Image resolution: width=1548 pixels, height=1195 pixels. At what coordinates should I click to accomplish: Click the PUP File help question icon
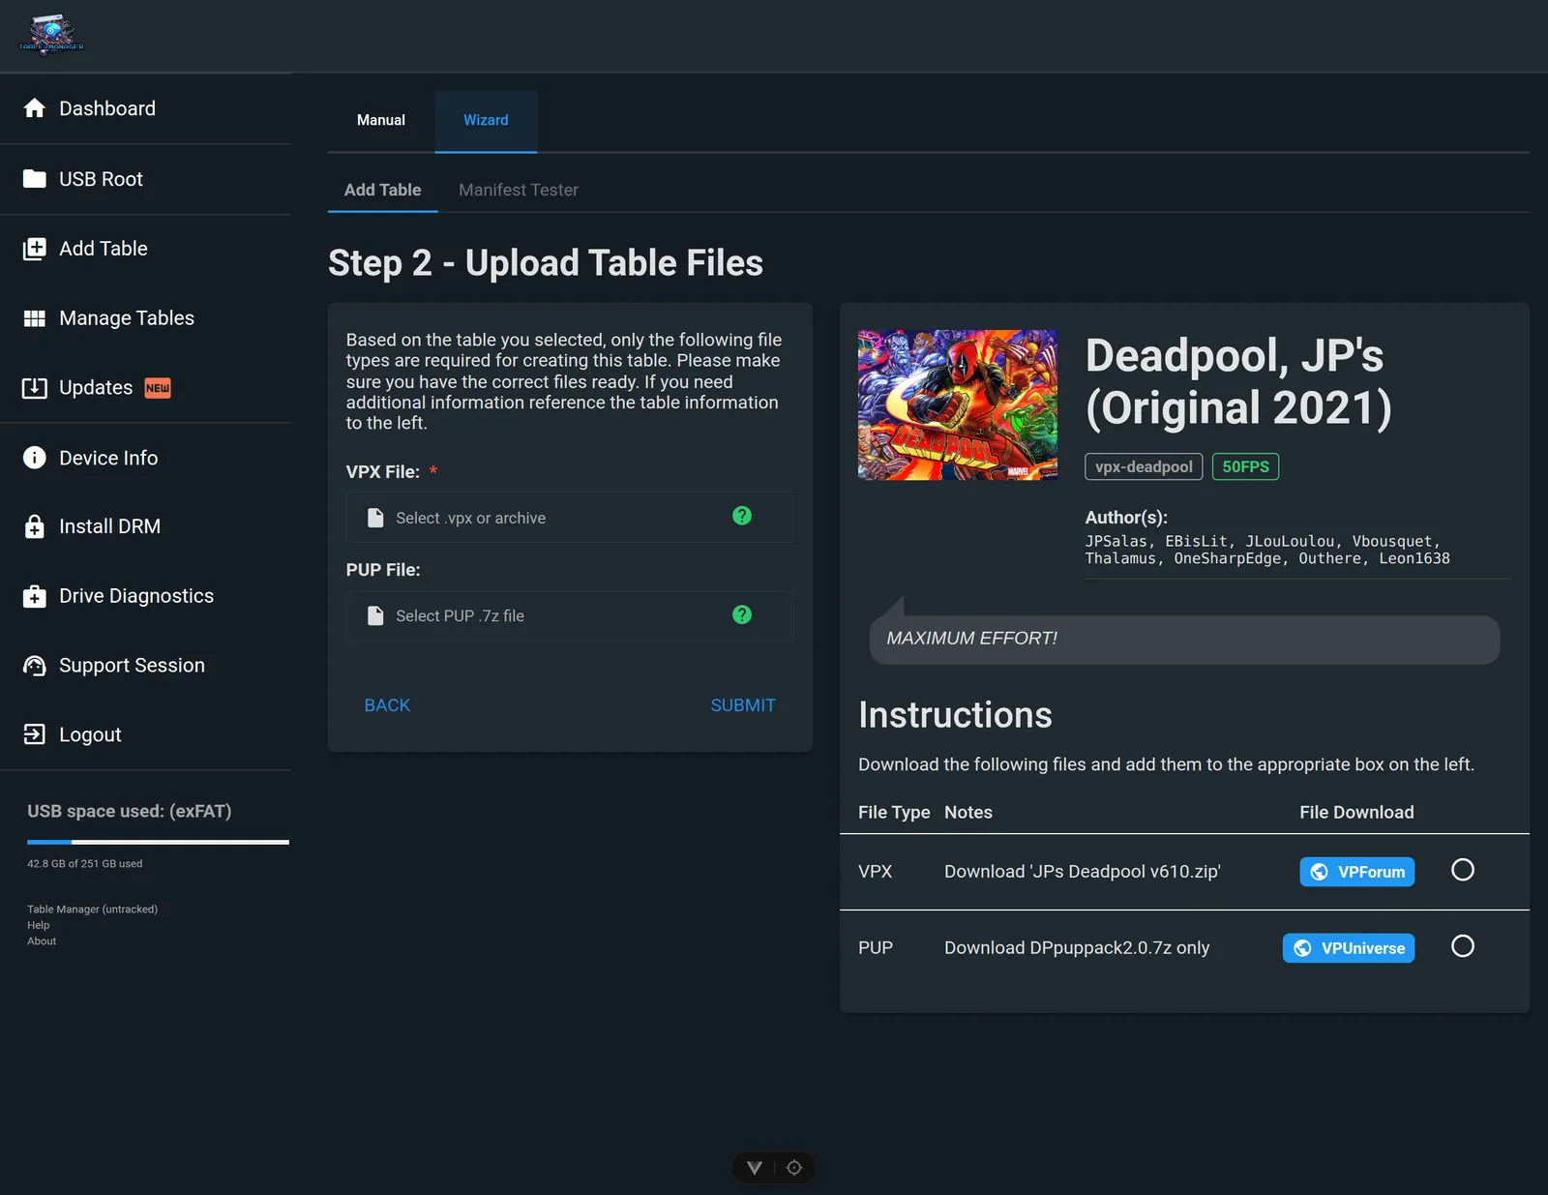click(x=742, y=614)
